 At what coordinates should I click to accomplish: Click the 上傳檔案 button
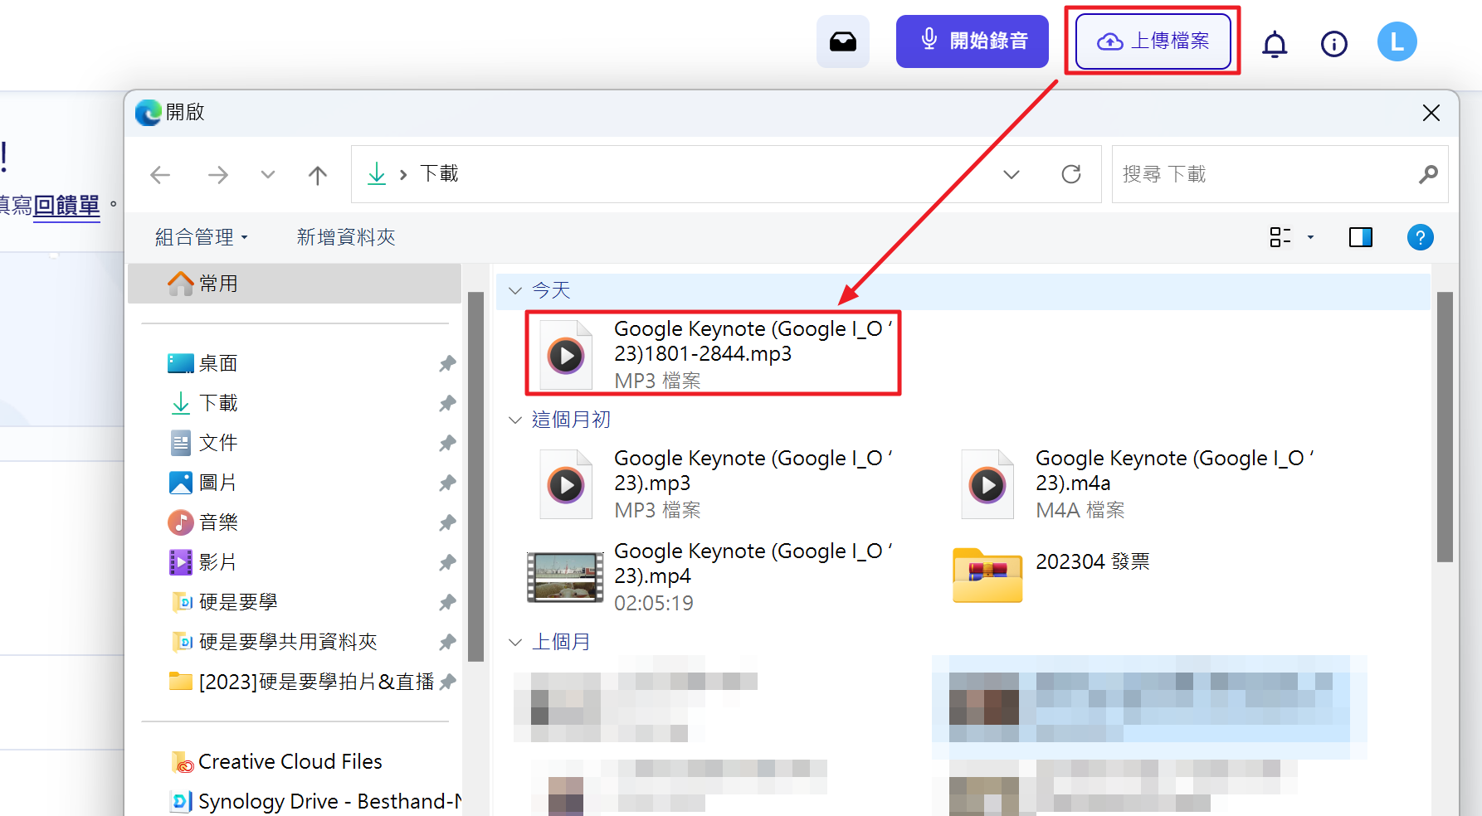coord(1153,41)
